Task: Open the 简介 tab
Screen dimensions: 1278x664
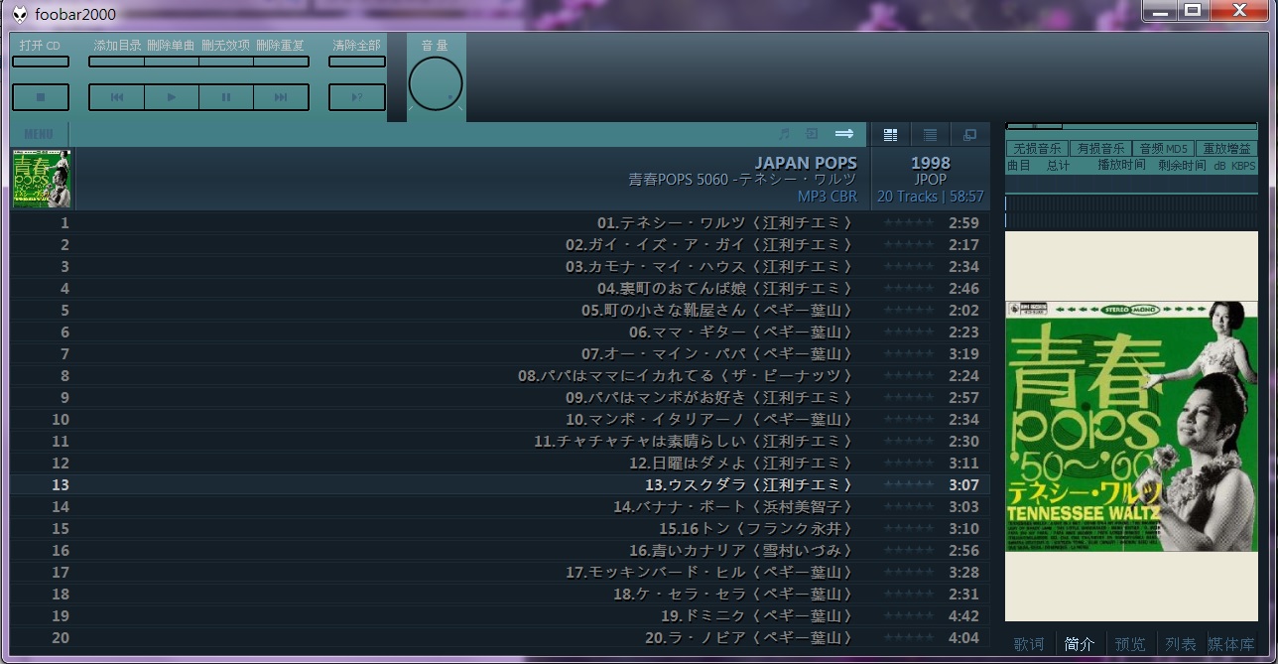Action: 1080,644
